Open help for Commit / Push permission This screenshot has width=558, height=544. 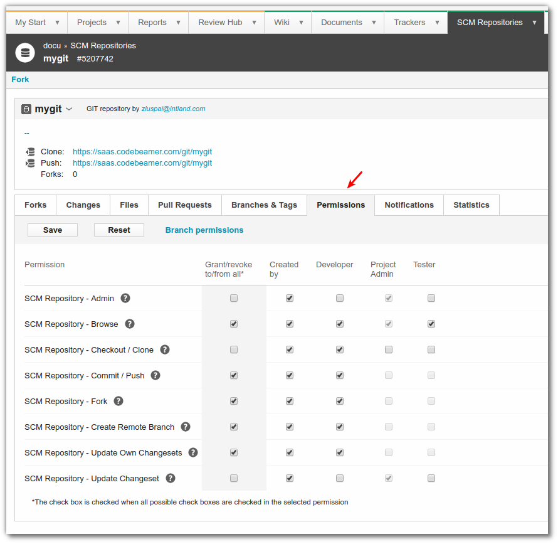[155, 375]
